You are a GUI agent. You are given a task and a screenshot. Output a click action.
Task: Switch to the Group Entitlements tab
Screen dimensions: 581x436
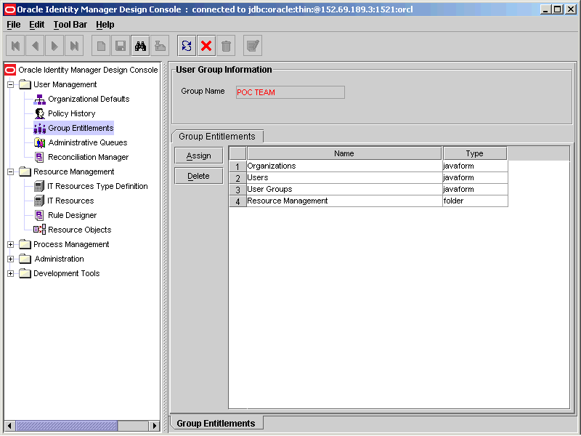(216, 136)
